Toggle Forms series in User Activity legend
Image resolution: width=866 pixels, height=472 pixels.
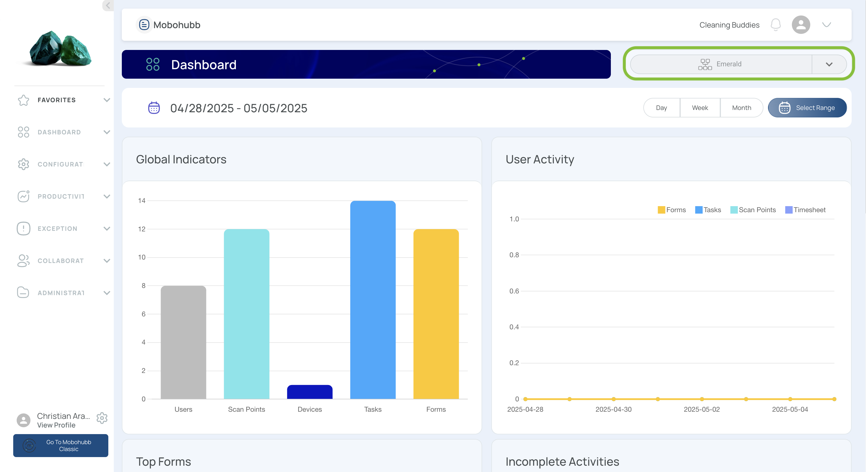click(x=671, y=210)
